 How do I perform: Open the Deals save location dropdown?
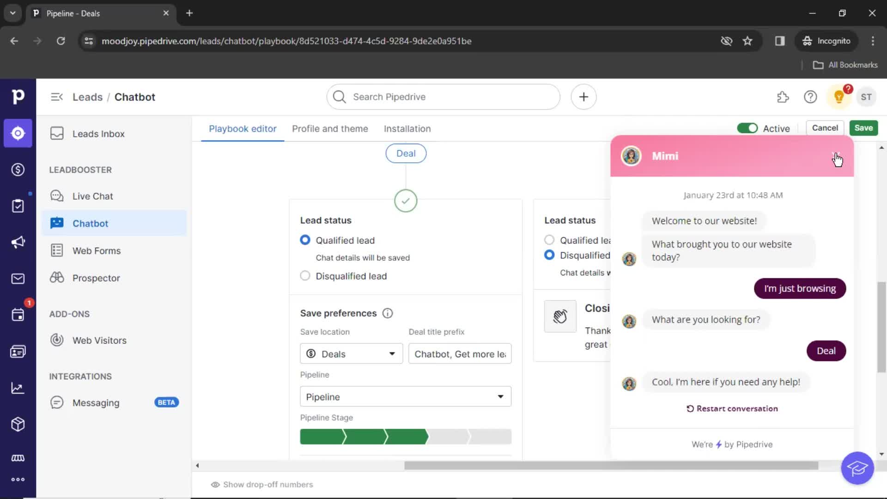tap(351, 354)
